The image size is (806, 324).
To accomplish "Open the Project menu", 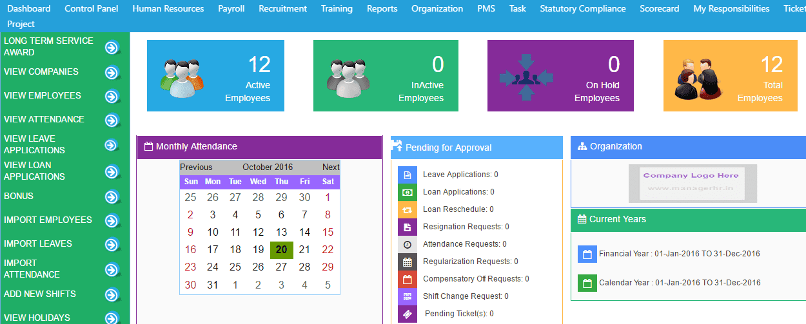I will [x=21, y=24].
